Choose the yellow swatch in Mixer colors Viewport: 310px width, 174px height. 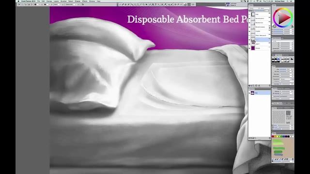277,136
